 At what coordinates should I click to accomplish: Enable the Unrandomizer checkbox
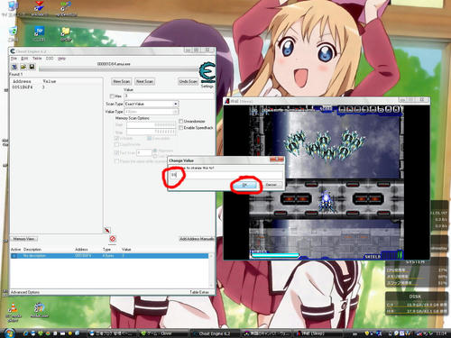click(x=180, y=121)
